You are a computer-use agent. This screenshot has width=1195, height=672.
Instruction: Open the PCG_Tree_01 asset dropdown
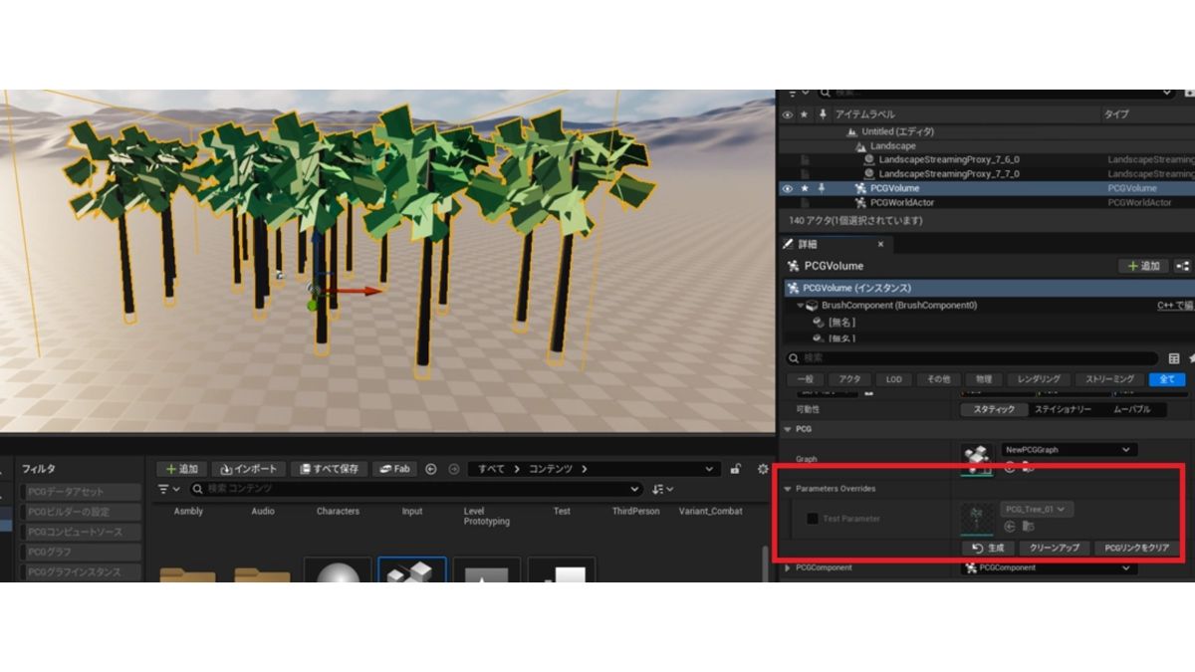[1037, 510]
